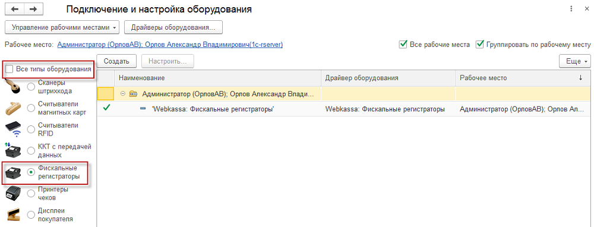Uncheck Группировать по рабочему месту
Screen dimensions: 594x227
click(480, 45)
